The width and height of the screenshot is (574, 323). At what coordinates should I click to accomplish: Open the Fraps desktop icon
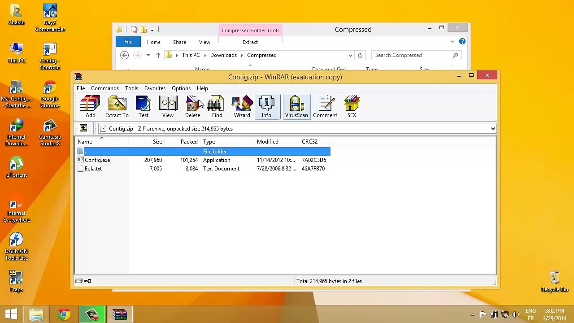pyautogui.click(x=17, y=281)
